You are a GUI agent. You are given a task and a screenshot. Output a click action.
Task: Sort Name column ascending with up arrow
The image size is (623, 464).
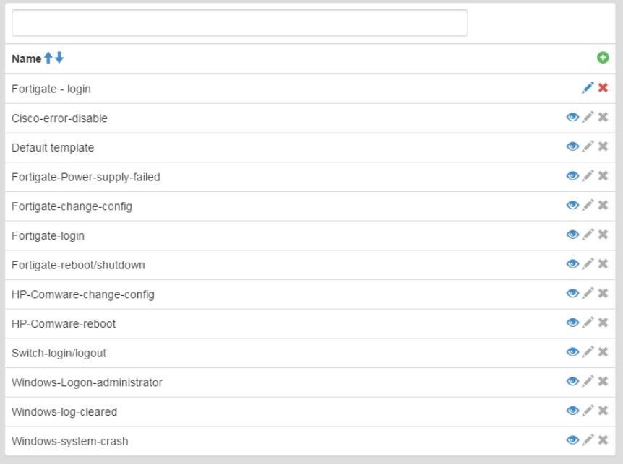[48, 58]
